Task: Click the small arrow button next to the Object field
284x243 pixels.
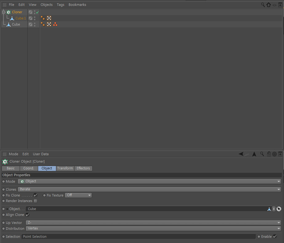Action: point(274,209)
